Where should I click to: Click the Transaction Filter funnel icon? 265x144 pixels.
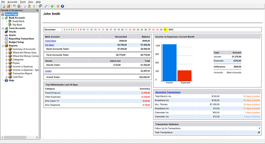(x=40, y=6)
